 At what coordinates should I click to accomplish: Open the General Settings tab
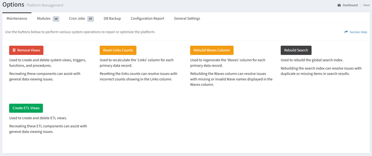click(x=187, y=18)
